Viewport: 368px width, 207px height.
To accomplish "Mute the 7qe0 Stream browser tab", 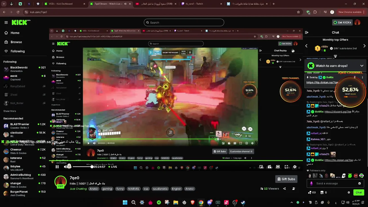I will [125, 4].
